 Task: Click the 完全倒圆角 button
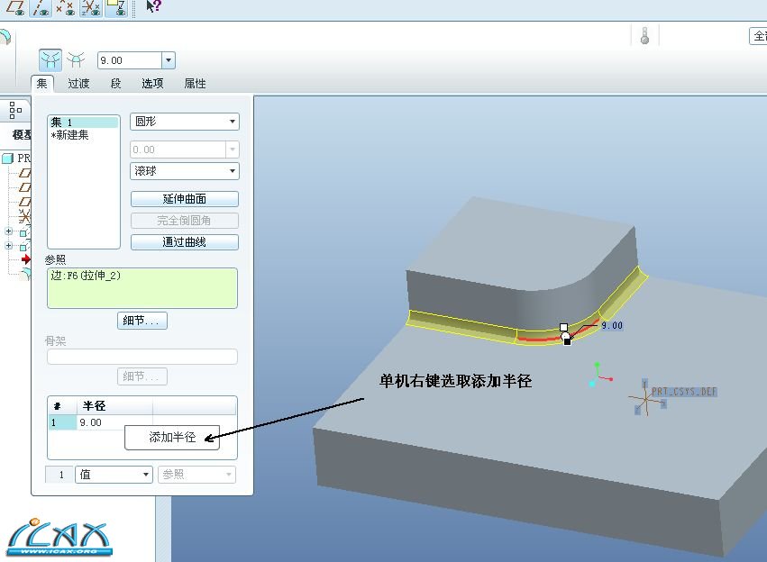click(x=185, y=221)
